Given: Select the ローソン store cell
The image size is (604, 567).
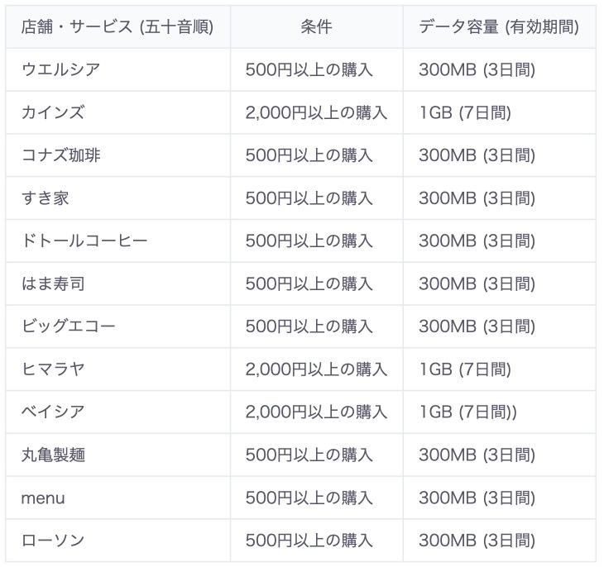Looking at the screenshot, I should tap(53, 541).
